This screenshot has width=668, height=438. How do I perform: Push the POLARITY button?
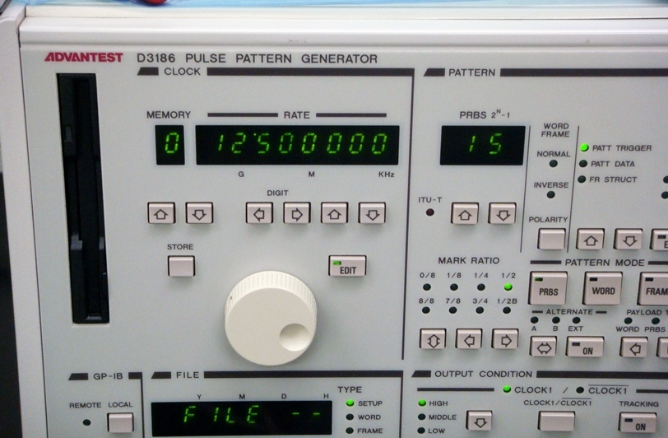(x=551, y=239)
